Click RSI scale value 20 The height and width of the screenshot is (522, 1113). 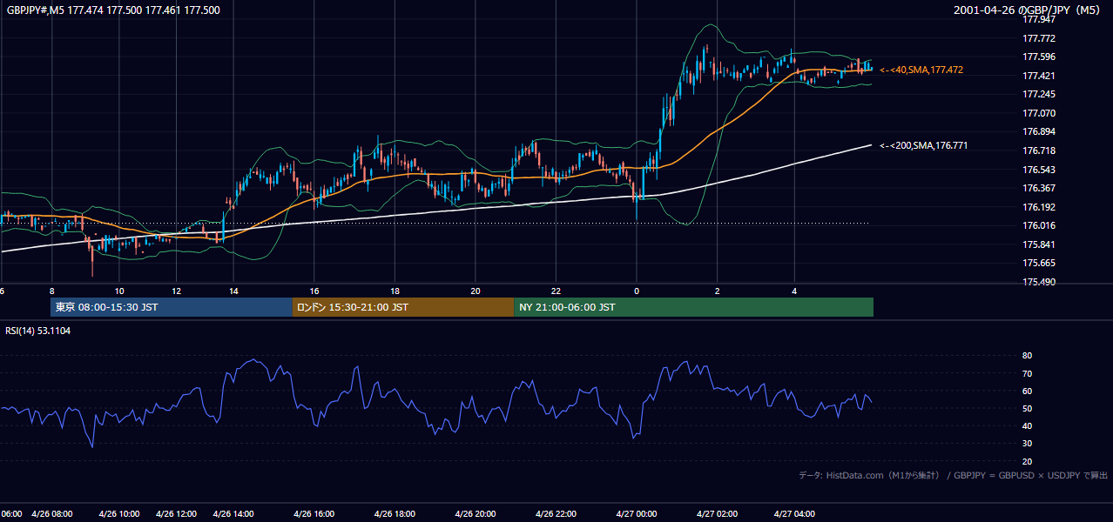click(1027, 461)
